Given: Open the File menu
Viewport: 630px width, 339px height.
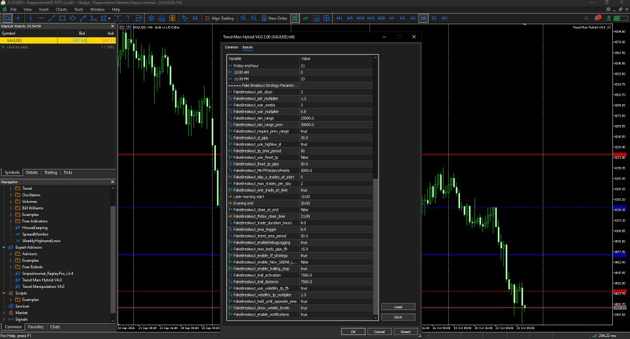Looking at the screenshot, I should [13, 9].
